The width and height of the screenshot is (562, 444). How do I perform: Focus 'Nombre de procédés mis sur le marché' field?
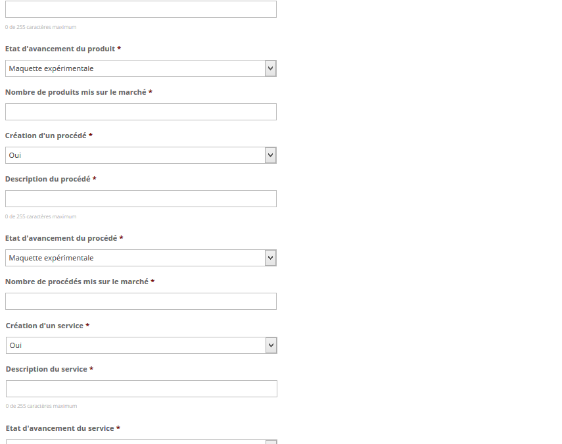pos(141,301)
